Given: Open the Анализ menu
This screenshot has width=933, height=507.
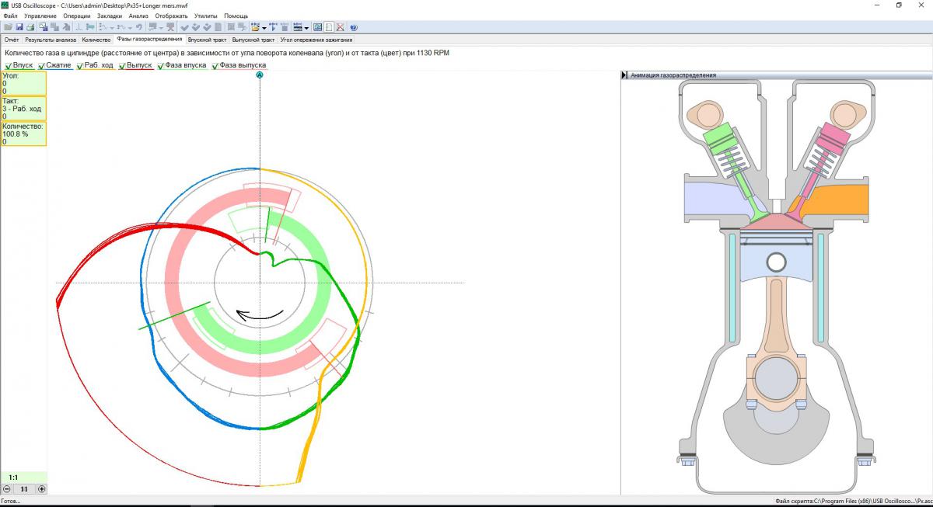Looking at the screenshot, I should click(138, 16).
